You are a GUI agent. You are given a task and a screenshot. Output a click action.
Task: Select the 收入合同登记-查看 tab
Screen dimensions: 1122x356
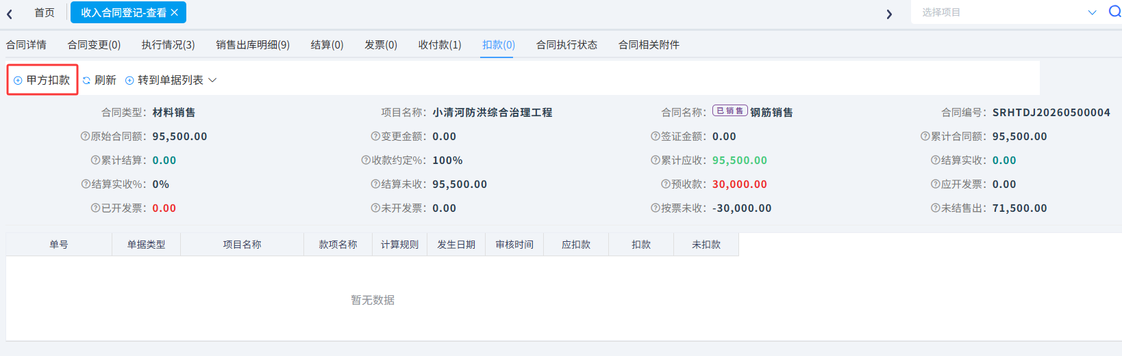pyautogui.click(x=123, y=12)
